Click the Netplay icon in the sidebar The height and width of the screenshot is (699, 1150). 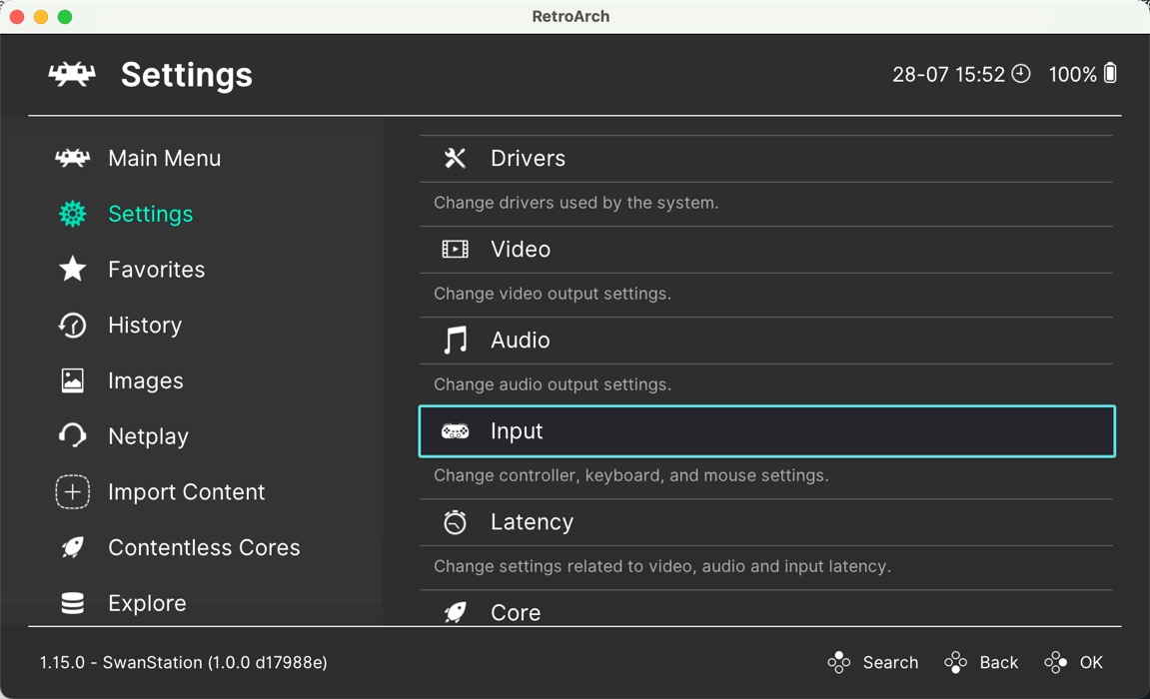pyautogui.click(x=72, y=435)
